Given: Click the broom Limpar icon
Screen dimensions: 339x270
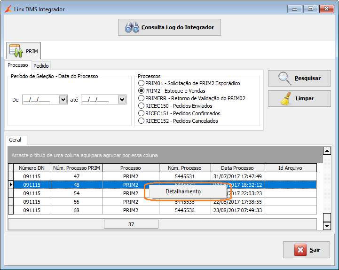Looking at the screenshot, I should pos(285,99).
